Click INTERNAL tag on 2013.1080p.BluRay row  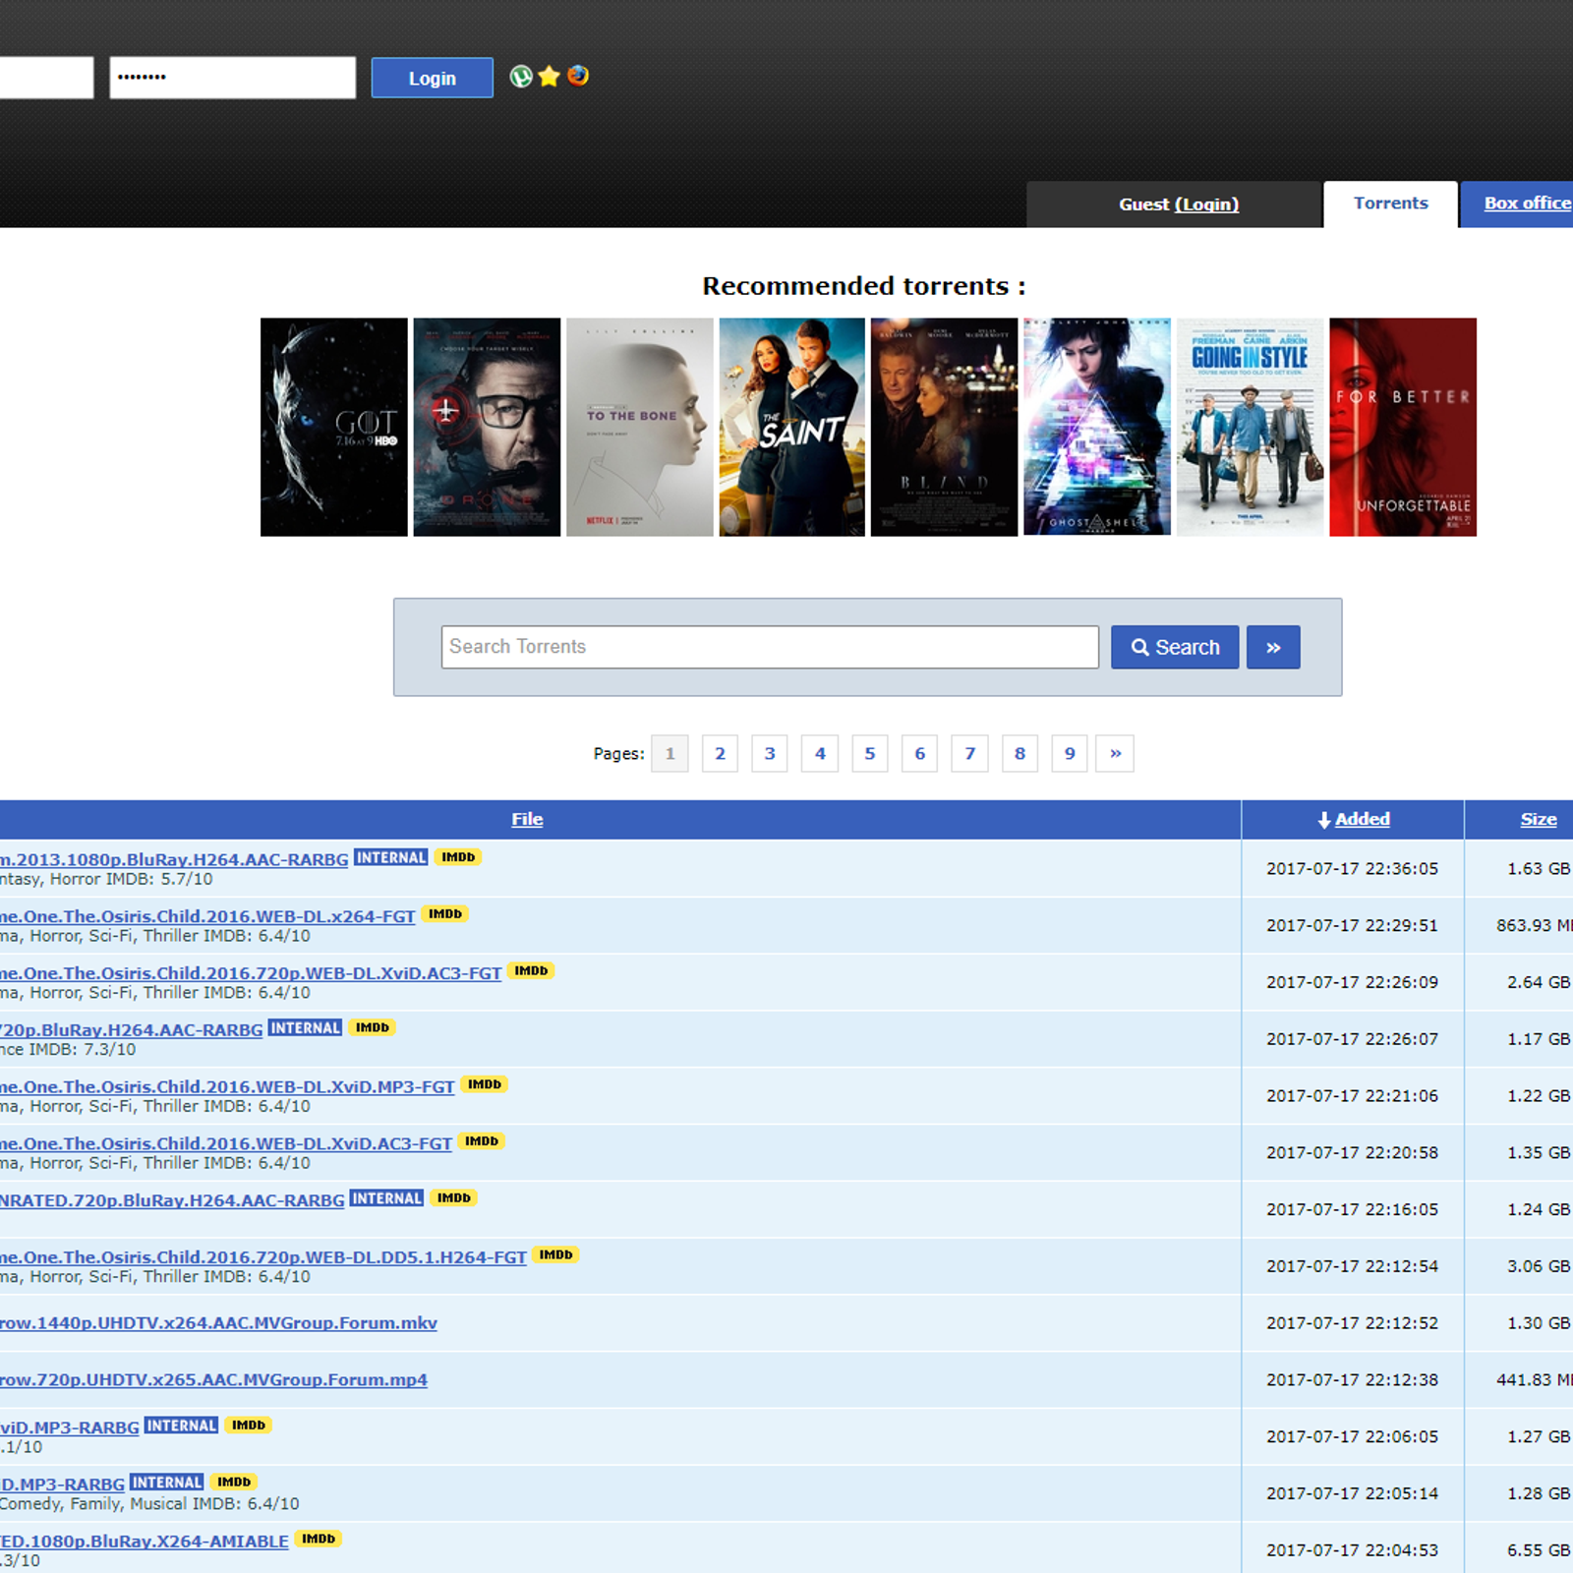pyautogui.click(x=391, y=857)
